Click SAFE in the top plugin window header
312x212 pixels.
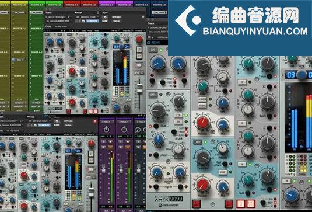(104, 20)
